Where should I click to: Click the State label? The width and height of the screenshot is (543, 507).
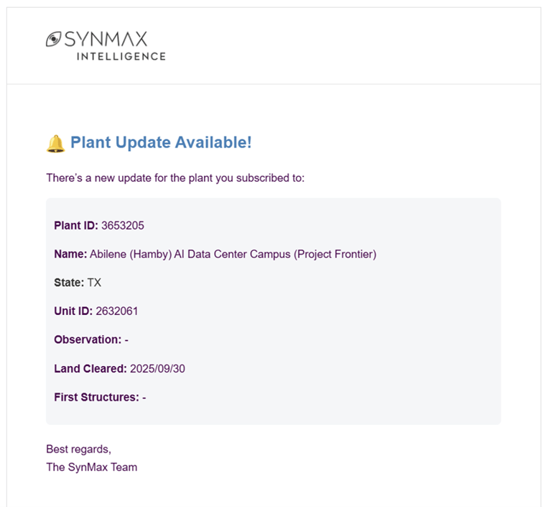(x=69, y=283)
